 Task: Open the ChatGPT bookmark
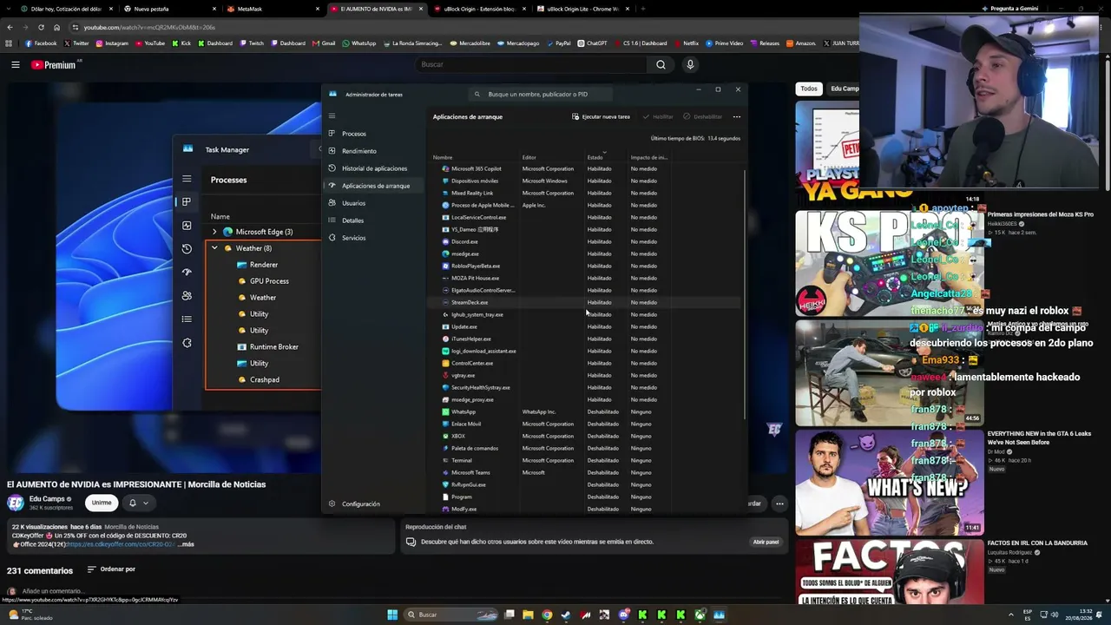(x=592, y=43)
